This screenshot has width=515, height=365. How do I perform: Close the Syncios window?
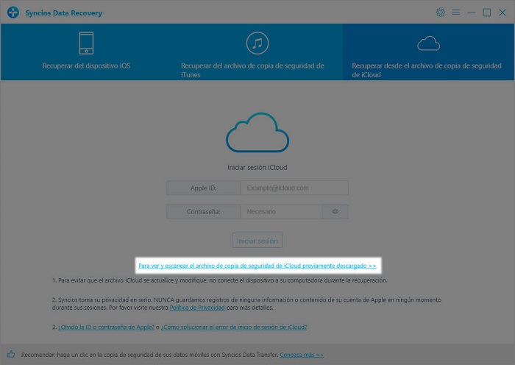(x=502, y=13)
